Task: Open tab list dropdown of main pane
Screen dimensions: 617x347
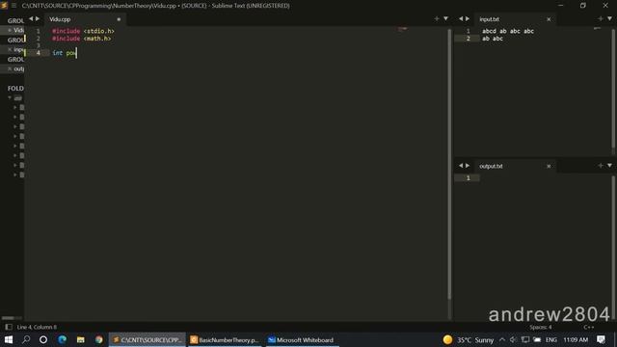Action: pos(445,18)
